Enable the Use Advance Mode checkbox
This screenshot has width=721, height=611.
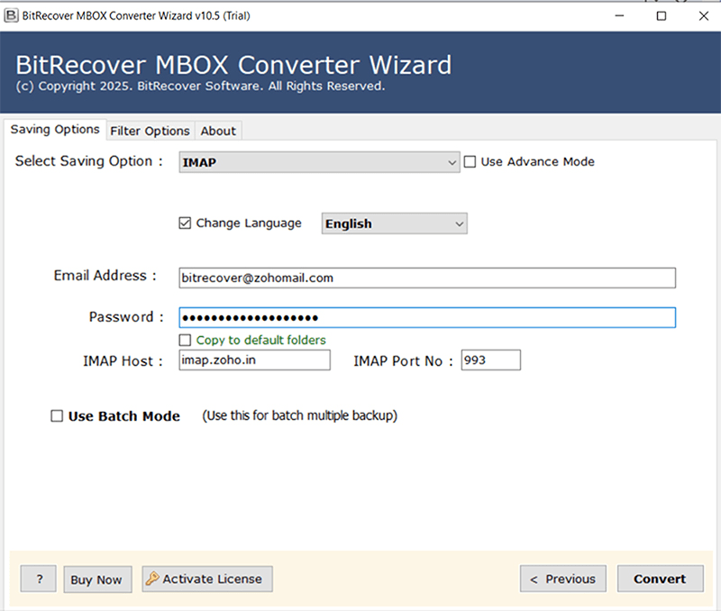tap(470, 162)
